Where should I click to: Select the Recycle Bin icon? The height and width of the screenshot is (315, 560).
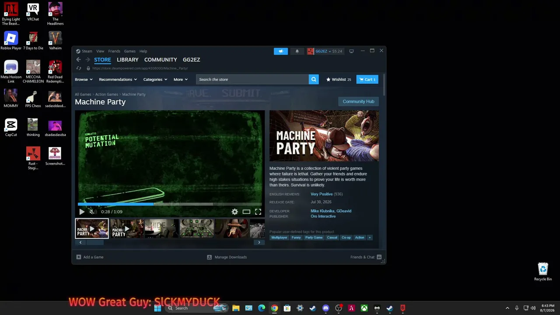click(x=543, y=272)
